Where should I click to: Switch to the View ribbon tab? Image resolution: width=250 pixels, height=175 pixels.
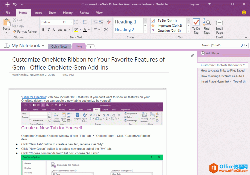pyautogui.click(x=99, y=13)
